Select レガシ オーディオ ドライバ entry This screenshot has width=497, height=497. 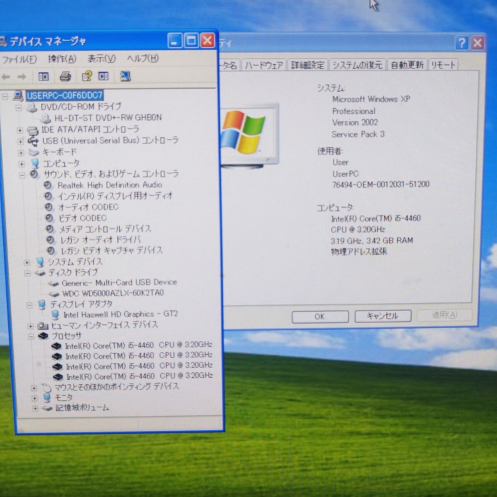pos(101,239)
